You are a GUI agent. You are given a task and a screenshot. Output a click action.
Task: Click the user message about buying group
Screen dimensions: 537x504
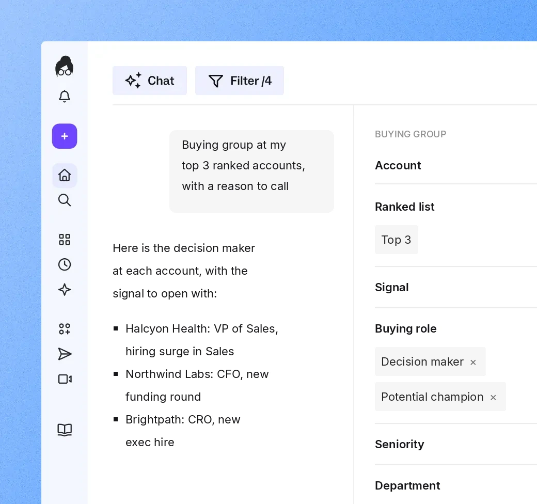(x=252, y=171)
